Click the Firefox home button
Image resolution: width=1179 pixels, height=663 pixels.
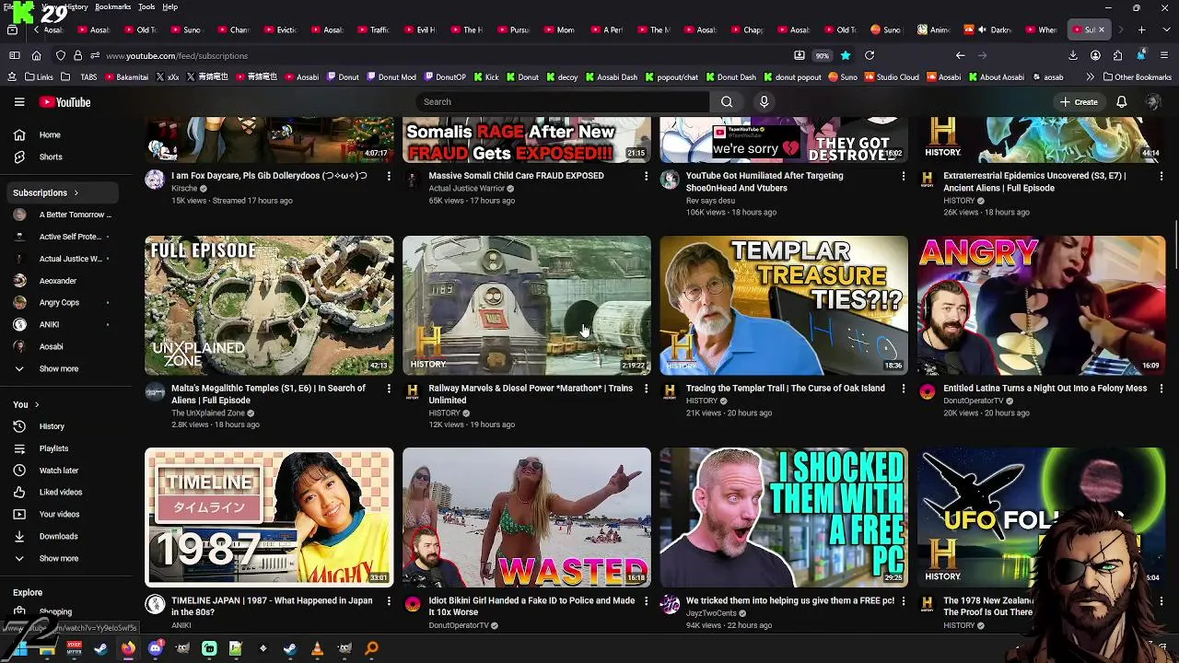pyautogui.click(x=36, y=56)
